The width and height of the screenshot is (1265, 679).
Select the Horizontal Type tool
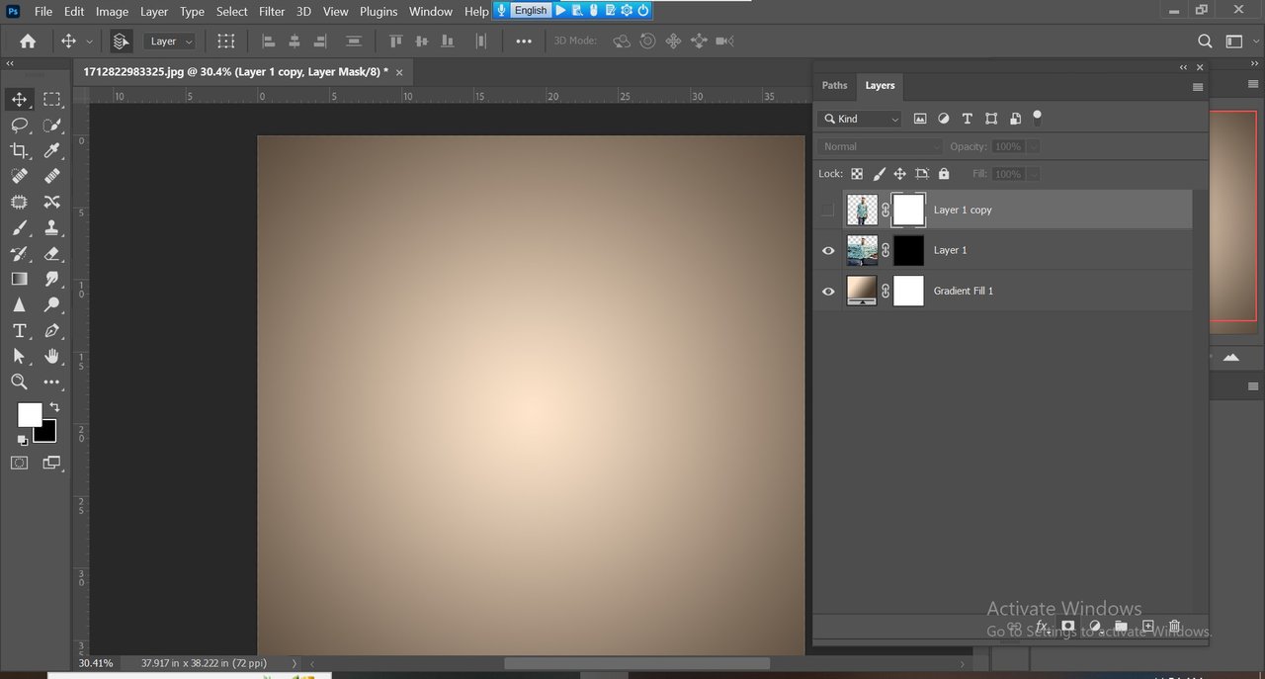pos(19,331)
